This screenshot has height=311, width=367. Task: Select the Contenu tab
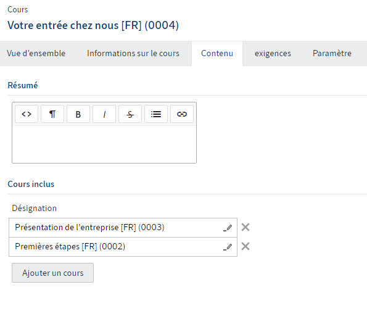tap(217, 54)
